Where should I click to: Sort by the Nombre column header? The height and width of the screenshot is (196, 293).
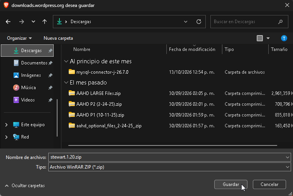pyautogui.click(x=82, y=49)
